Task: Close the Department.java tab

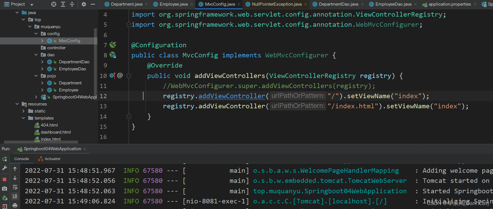Action: pyautogui.click(x=146, y=4)
